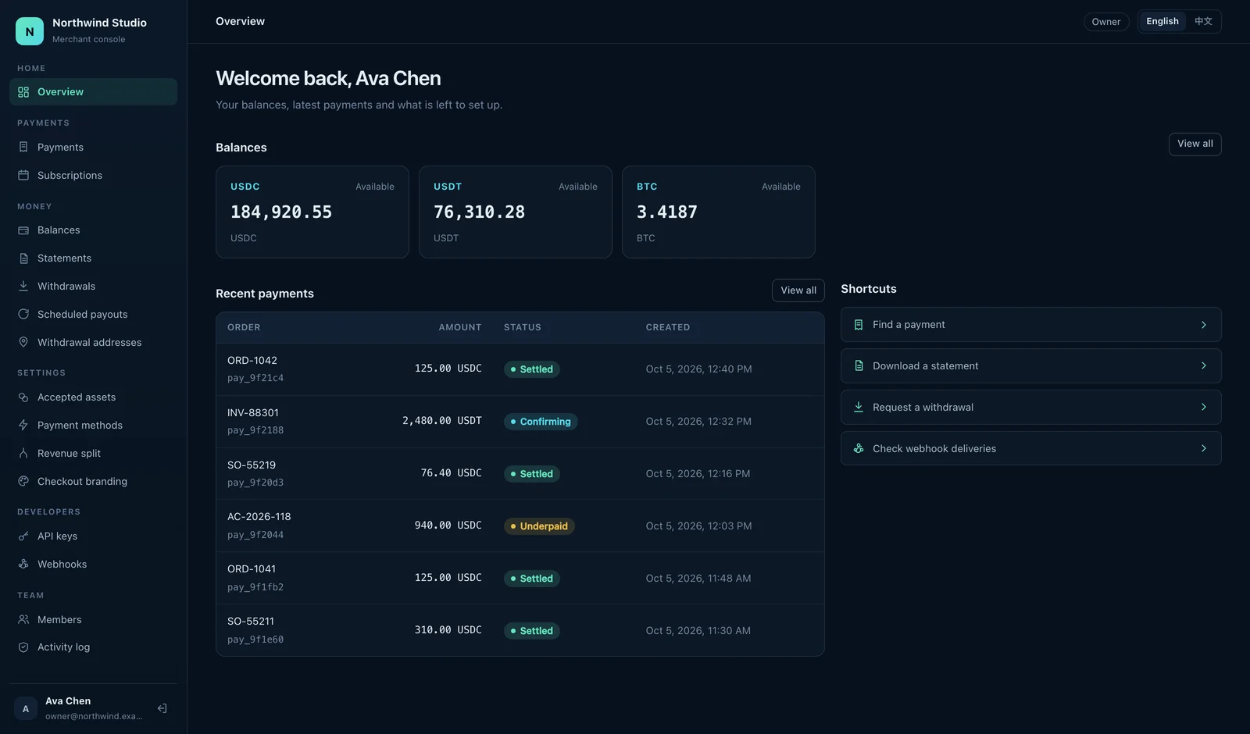The image size is (1250, 734).
Task: Click the Amount column header
Action: coord(460,328)
